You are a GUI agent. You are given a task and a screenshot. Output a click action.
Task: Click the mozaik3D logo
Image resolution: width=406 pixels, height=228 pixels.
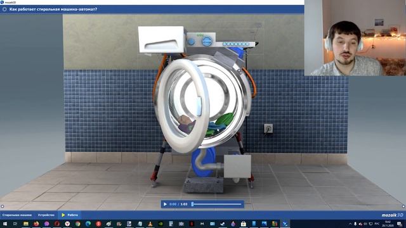[x=392, y=215]
